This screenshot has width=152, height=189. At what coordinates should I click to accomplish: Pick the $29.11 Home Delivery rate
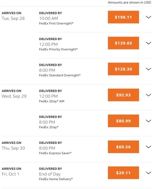(x=123, y=173)
